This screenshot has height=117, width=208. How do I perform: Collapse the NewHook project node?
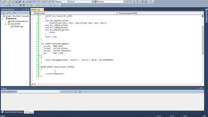coord(3,19)
